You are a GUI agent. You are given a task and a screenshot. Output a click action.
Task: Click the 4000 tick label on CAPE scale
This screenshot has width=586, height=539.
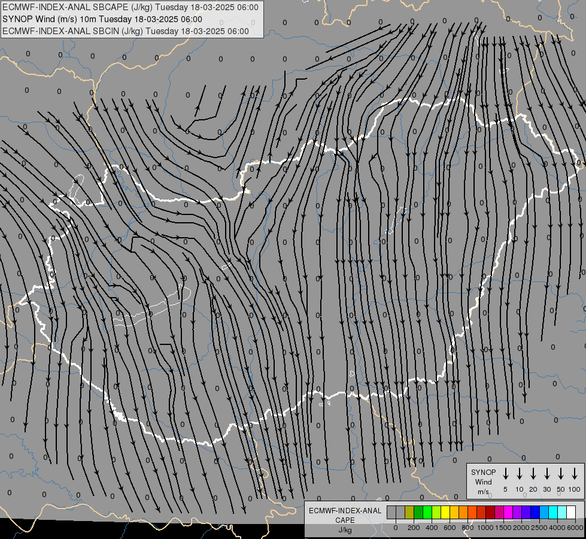(x=557, y=528)
